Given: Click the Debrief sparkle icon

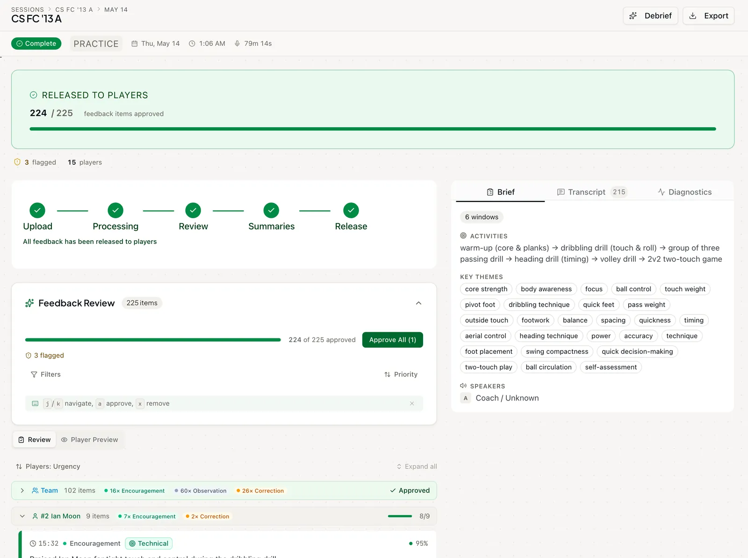Looking at the screenshot, I should tap(633, 16).
